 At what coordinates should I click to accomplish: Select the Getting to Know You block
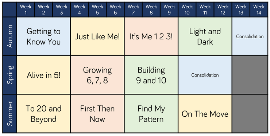pos(43,36)
